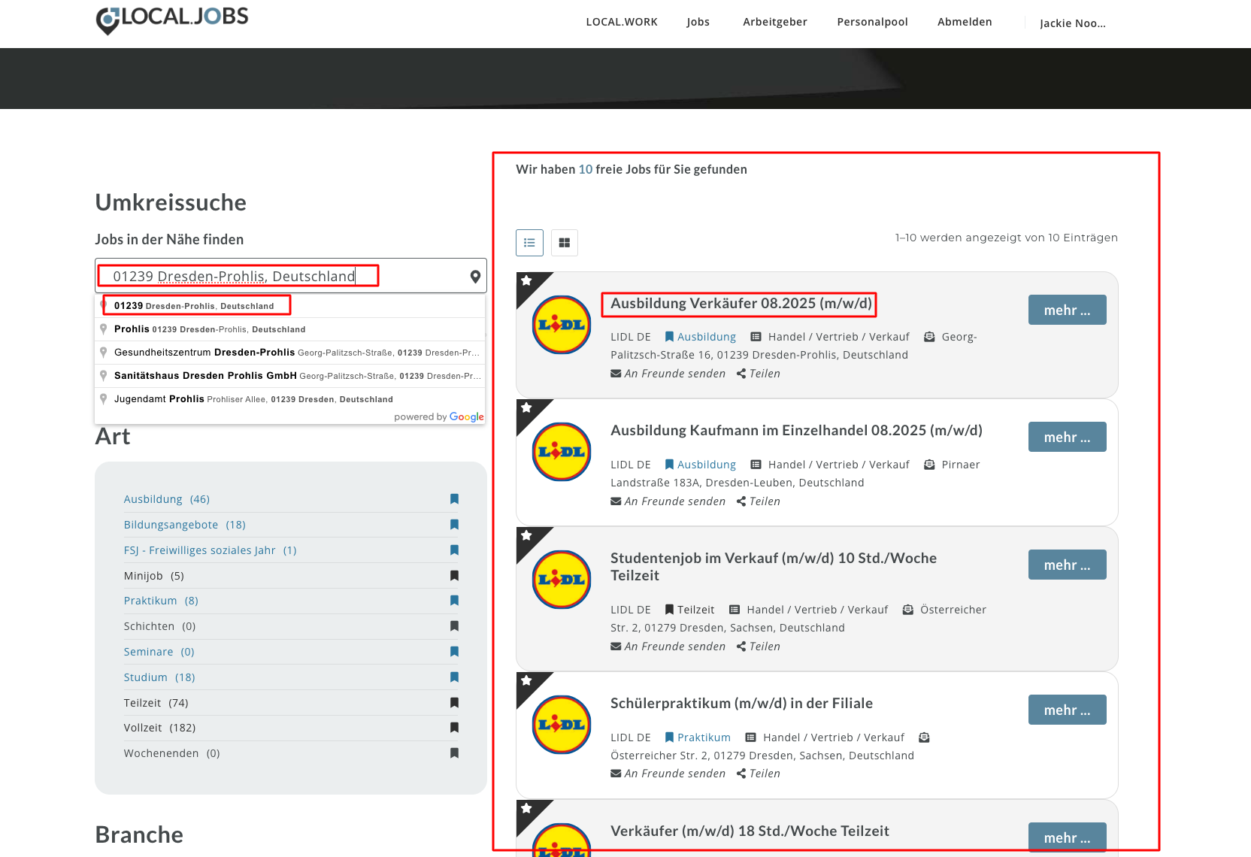The image size is (1251, 857).
Task: Click mehr button on Verkäufer 18 Std./Woche card
Action: [1067, 837]
